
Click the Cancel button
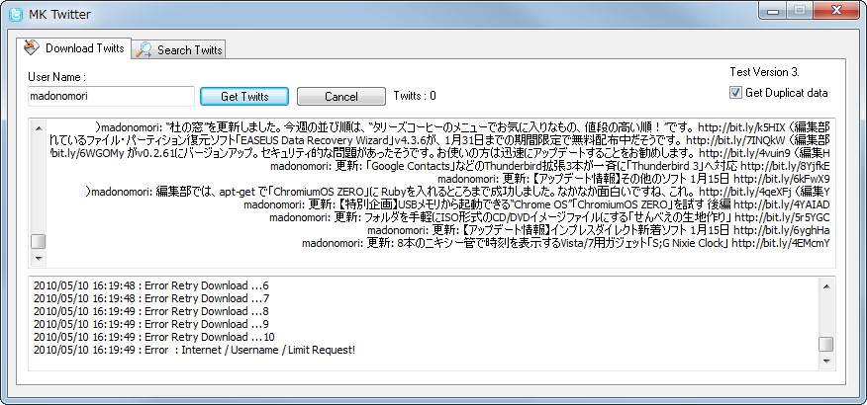[341, 96]
